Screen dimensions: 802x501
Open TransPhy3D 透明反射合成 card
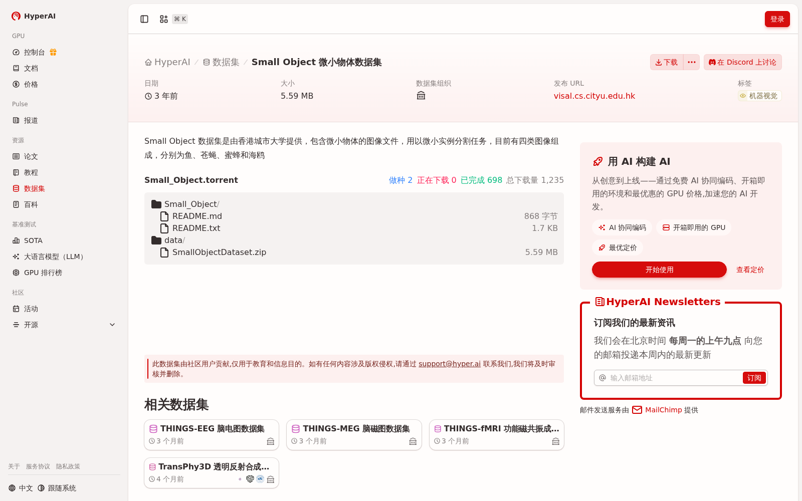click(212, 472)
